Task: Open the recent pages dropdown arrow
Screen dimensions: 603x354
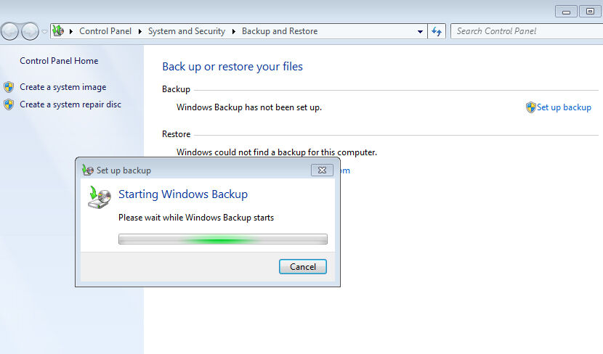Action: click(44, 31)
